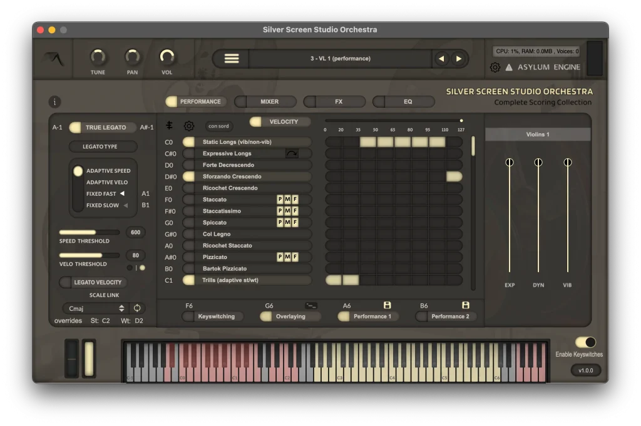Click the Velo Threshold value 80
This screenshot has width=641, height=426.
click(x=136, y=255)
